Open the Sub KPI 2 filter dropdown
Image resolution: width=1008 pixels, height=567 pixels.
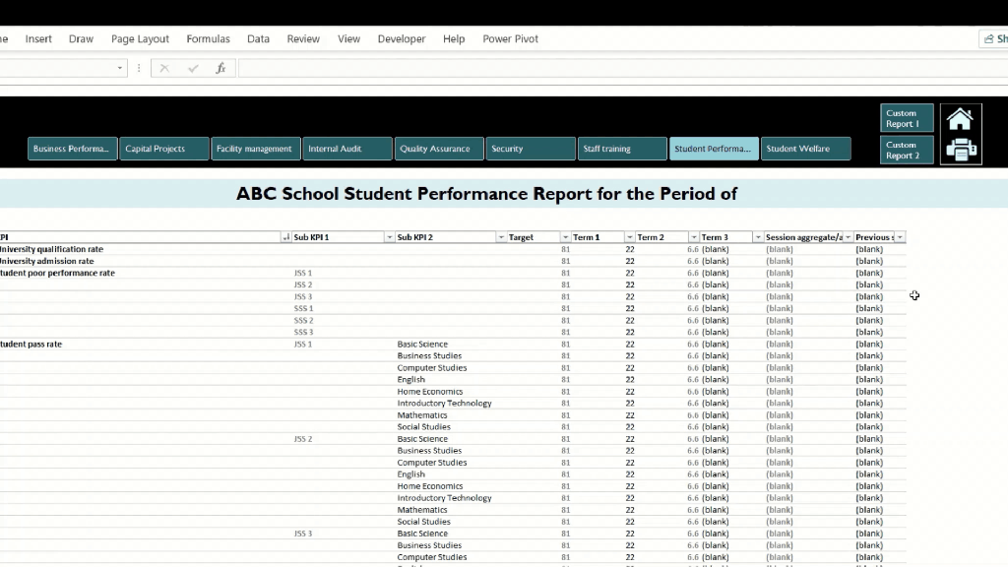click(501, 237)
